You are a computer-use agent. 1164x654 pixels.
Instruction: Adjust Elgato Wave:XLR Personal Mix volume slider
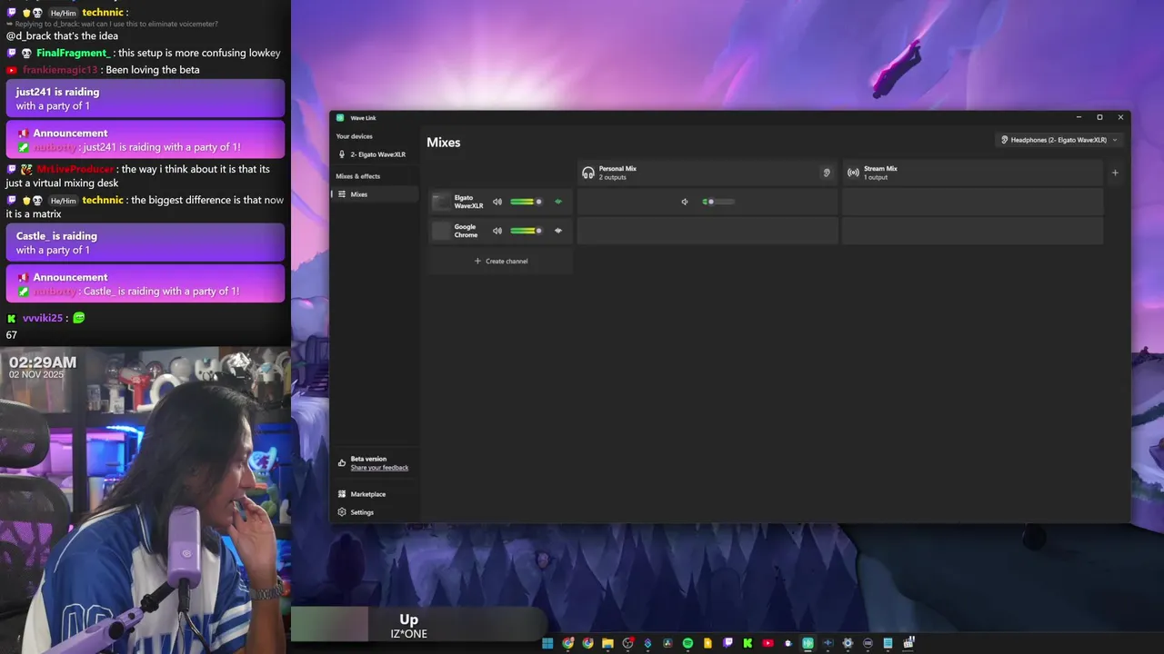[x=718, y=202]
